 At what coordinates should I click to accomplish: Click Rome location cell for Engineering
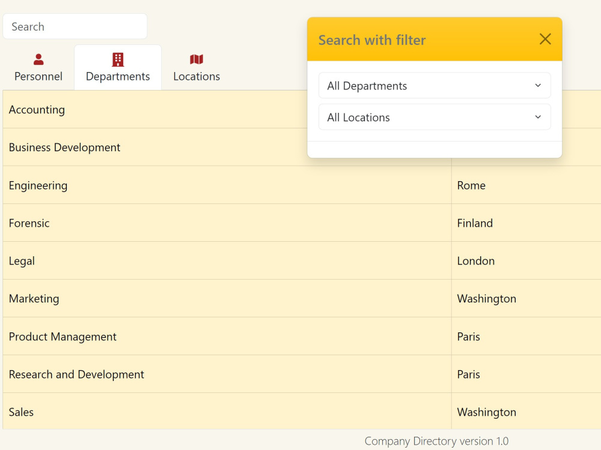[x=526, y=185]
